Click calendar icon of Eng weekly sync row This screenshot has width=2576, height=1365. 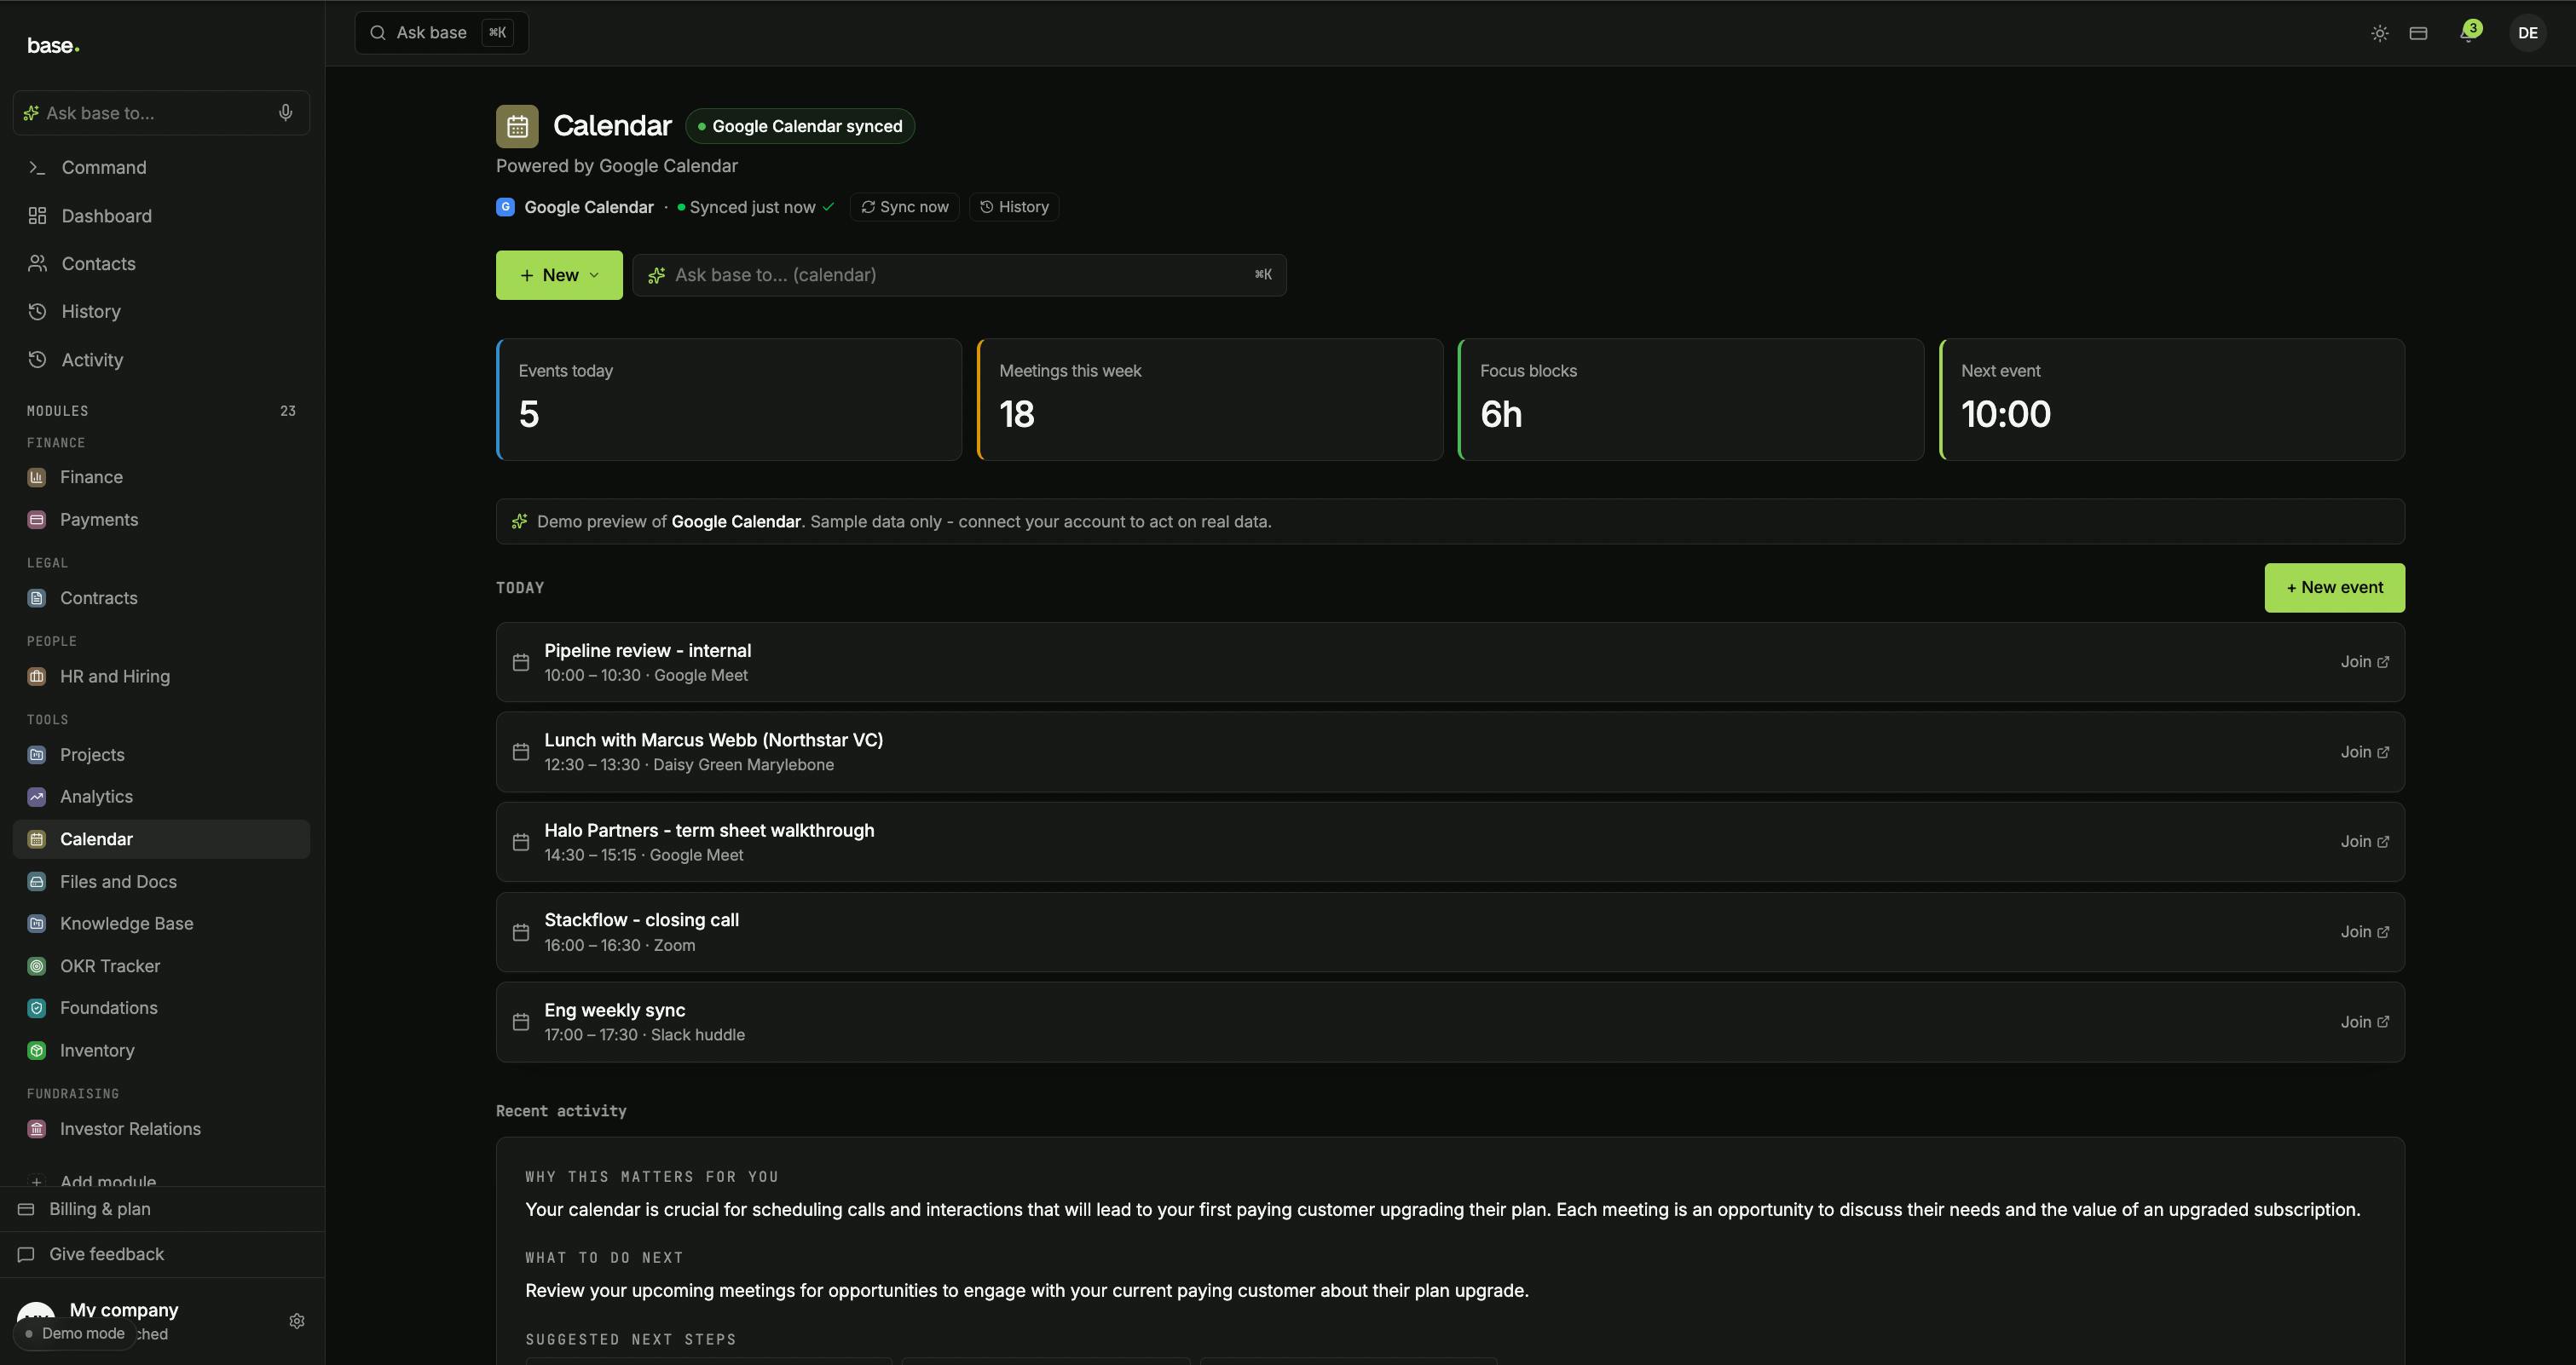[521, 1022]
